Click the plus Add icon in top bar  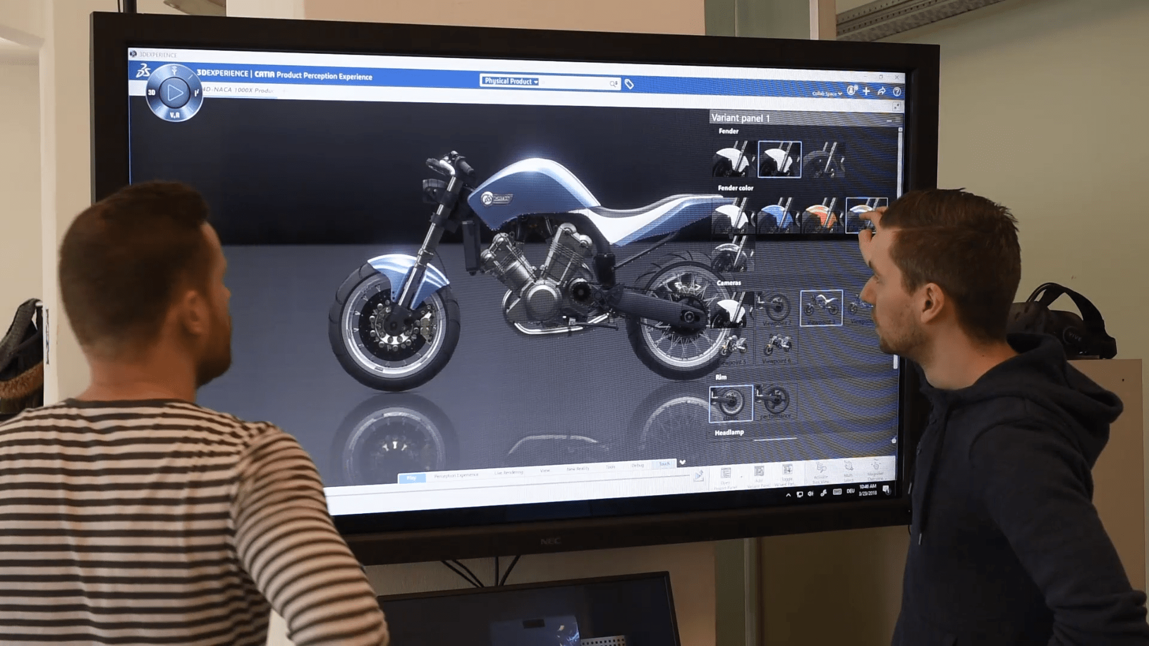click(x=866, y=91)
